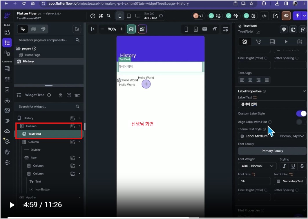Collapse the left panel arrow icon

pyautogui.click(x=93, y=29)
